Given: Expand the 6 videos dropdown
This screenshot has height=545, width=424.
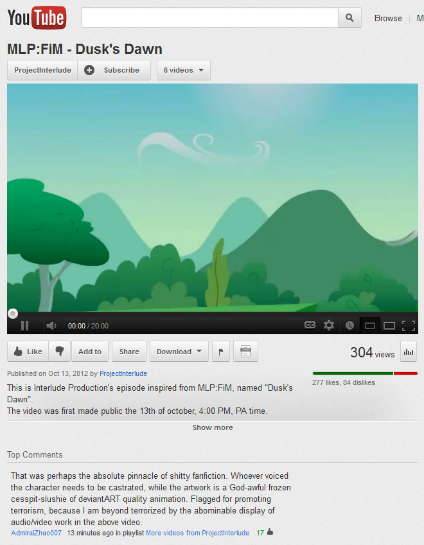Looking at the screenshot, I should (x=184, y=70).
